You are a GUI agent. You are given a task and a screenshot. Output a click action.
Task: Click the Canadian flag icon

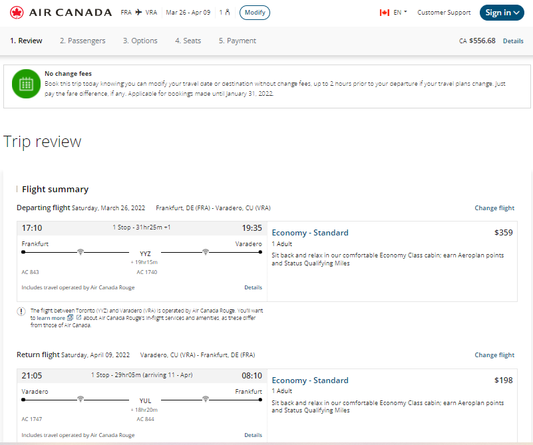click(x=385, y=13)
